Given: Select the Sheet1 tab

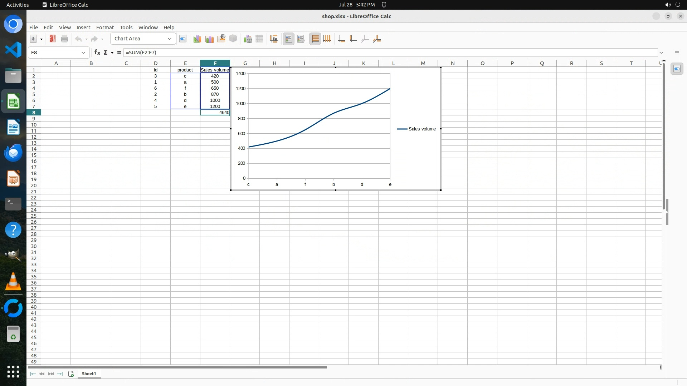Looking at the screenshot, I should click(x=89, y=374).
